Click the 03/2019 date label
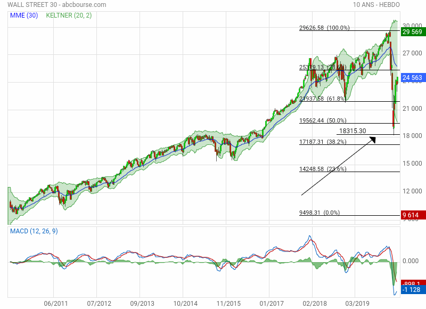The width and height of the screenshot is (426, 309). click(x=357, y=304)
